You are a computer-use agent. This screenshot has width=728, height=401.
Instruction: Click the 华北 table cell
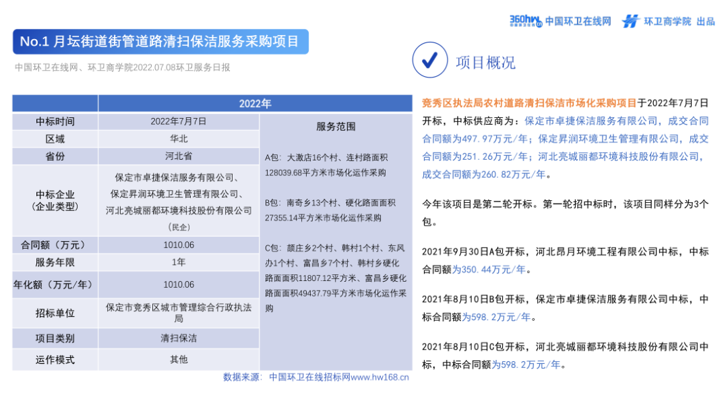[x=179, y=139]
